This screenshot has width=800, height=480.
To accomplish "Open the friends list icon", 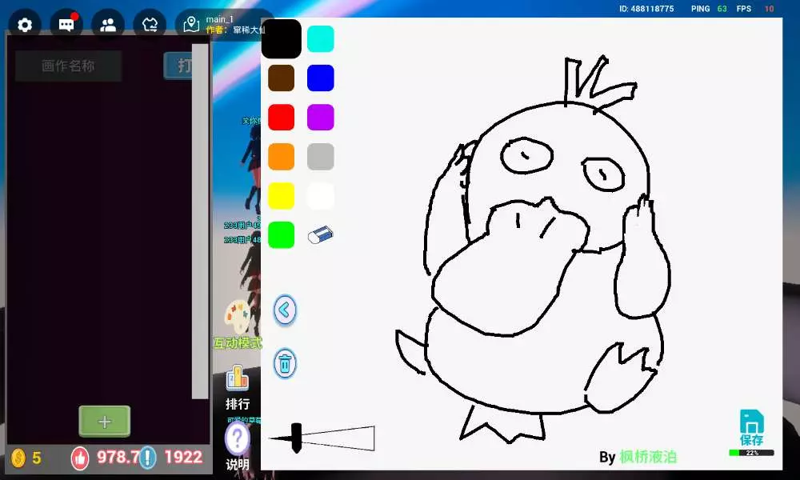I will (x=108, y=25).
